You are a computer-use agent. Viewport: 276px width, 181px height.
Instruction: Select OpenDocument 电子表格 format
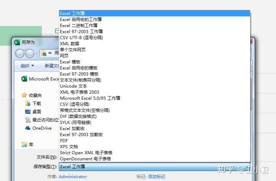pos(154,159)
